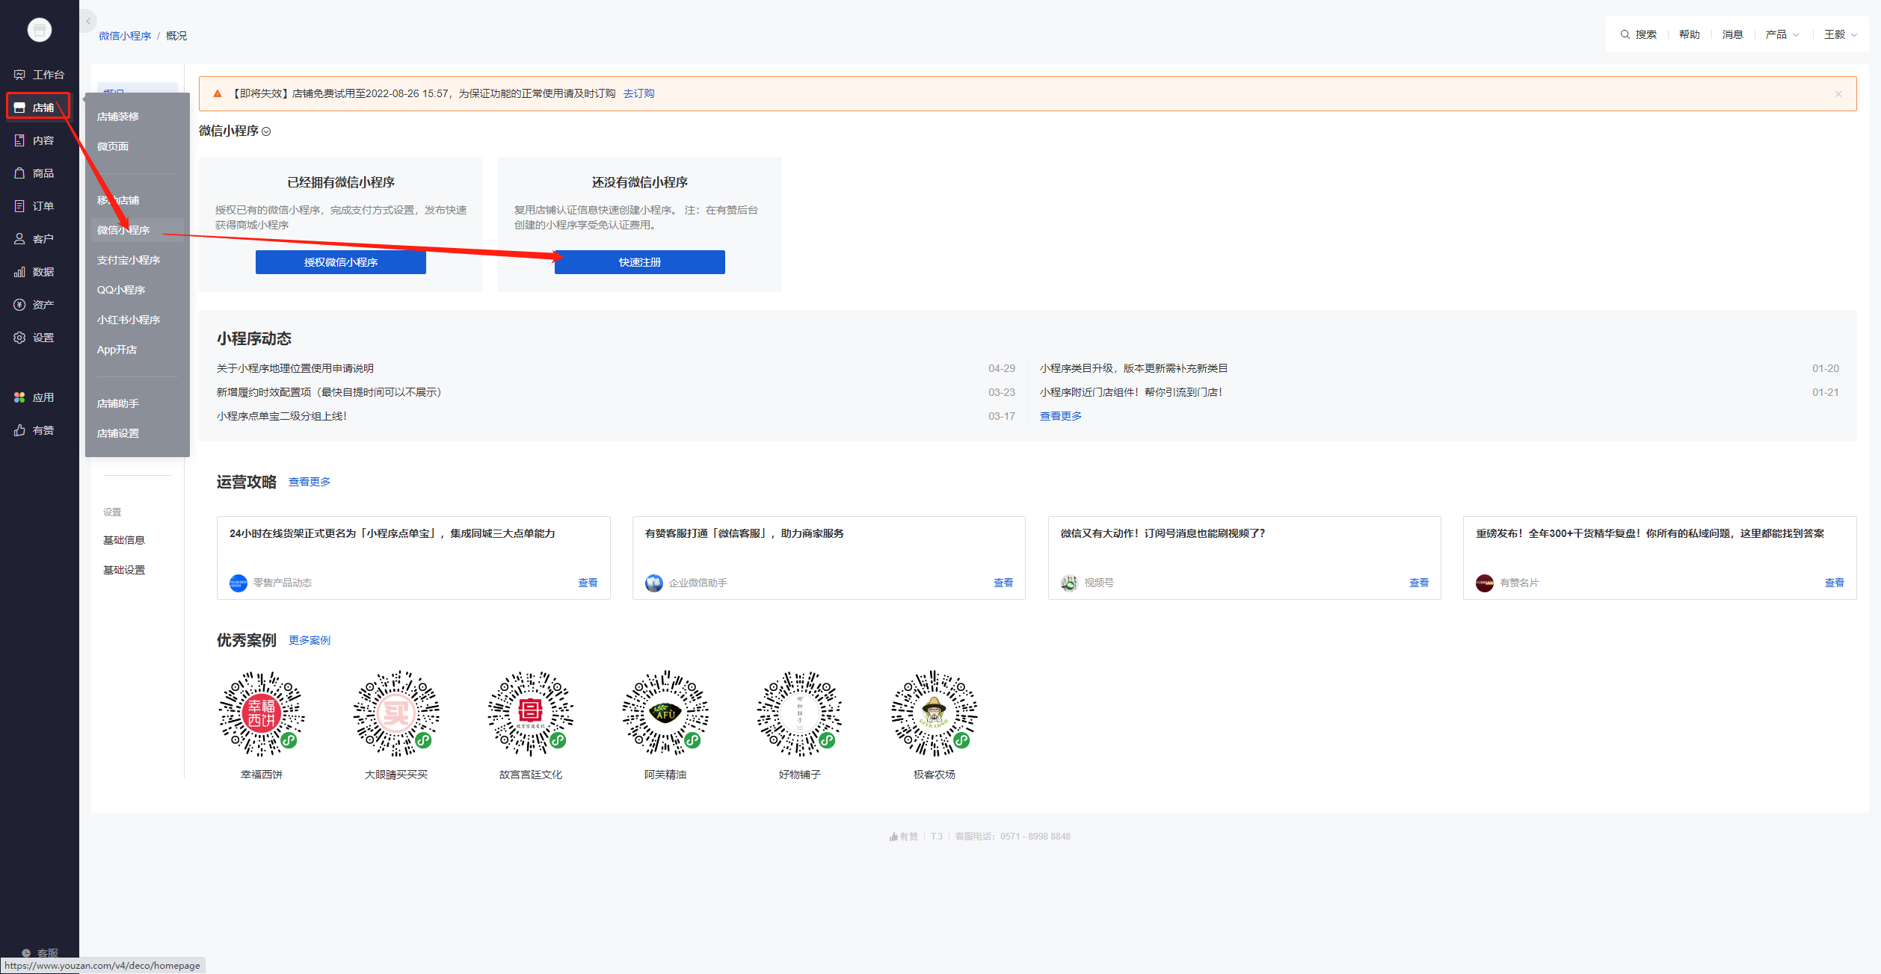
Task: Select 支付宝小程序 in the store submenu
Action: tap(129, 260)
